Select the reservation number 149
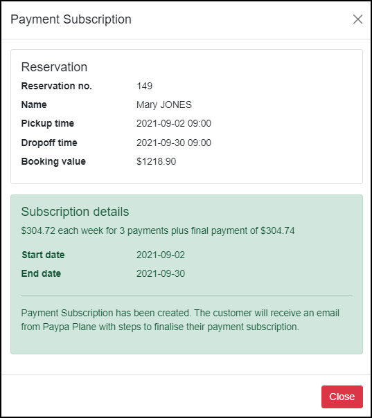The width and height of the screenshot is (372, 418). pos(144,86)
